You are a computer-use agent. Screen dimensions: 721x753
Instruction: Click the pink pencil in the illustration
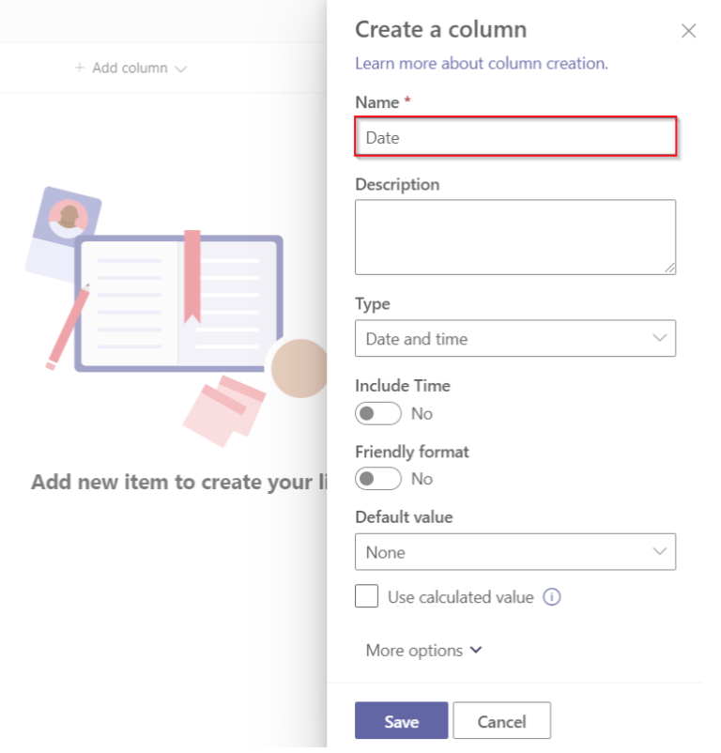pos(68,326)
